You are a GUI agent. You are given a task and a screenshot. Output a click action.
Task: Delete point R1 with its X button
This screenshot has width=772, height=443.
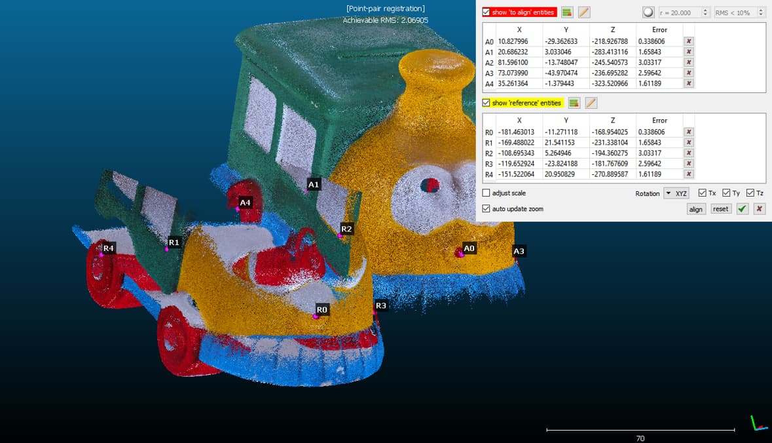tap(689, 142)
